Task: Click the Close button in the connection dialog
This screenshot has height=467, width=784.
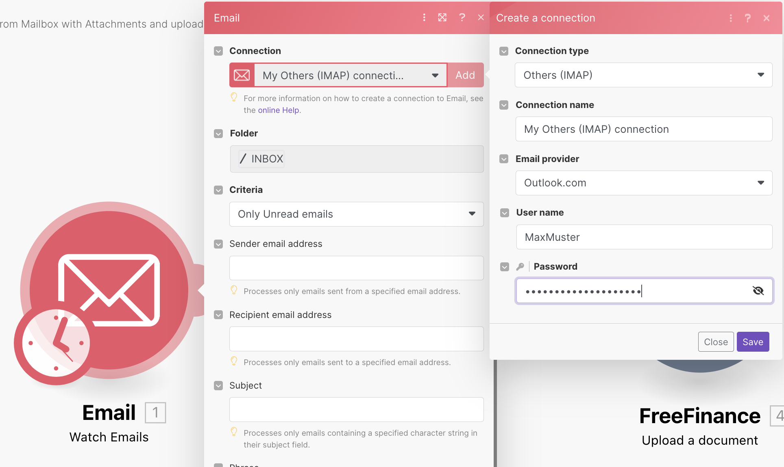Action: pos(716,342)
